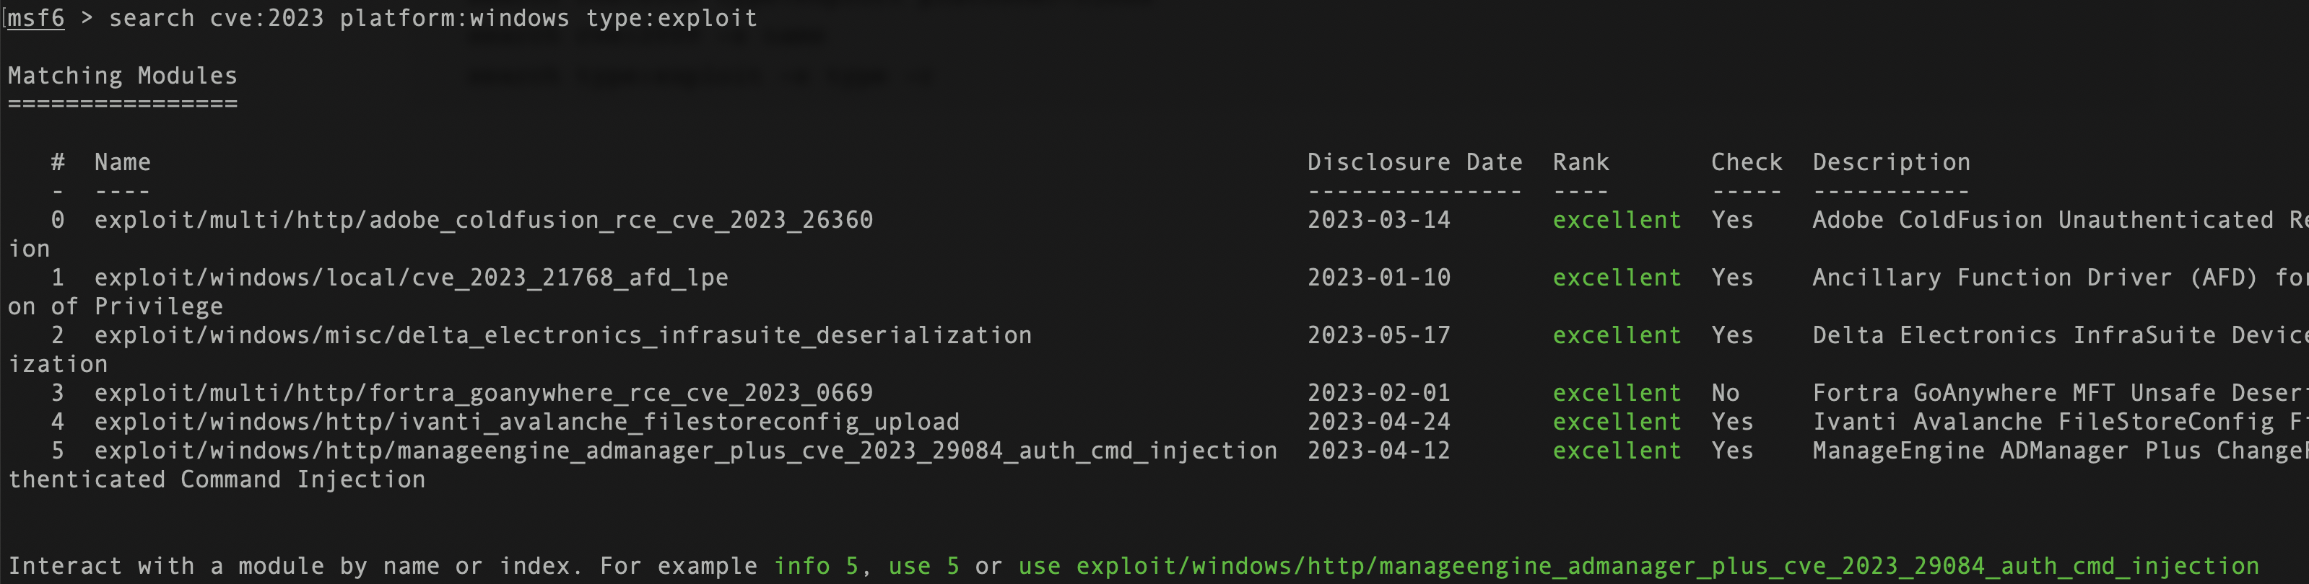Click the search command text at prompt
The width and height of the screenshot is (2309, 584).
pos(433,19)
